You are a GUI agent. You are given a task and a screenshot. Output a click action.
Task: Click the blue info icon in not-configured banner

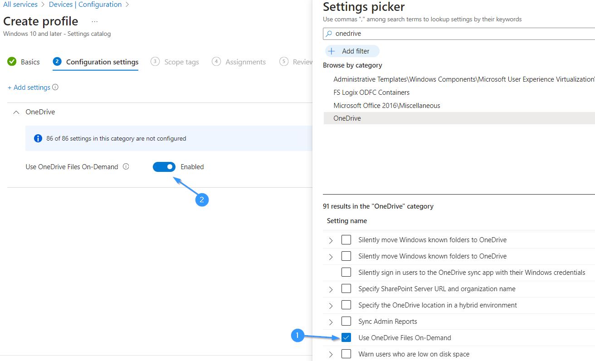pyautogui.click(x=38, y=138)
